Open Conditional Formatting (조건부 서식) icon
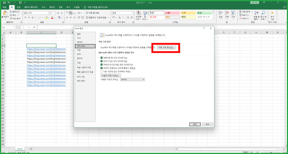 point(139,13)
